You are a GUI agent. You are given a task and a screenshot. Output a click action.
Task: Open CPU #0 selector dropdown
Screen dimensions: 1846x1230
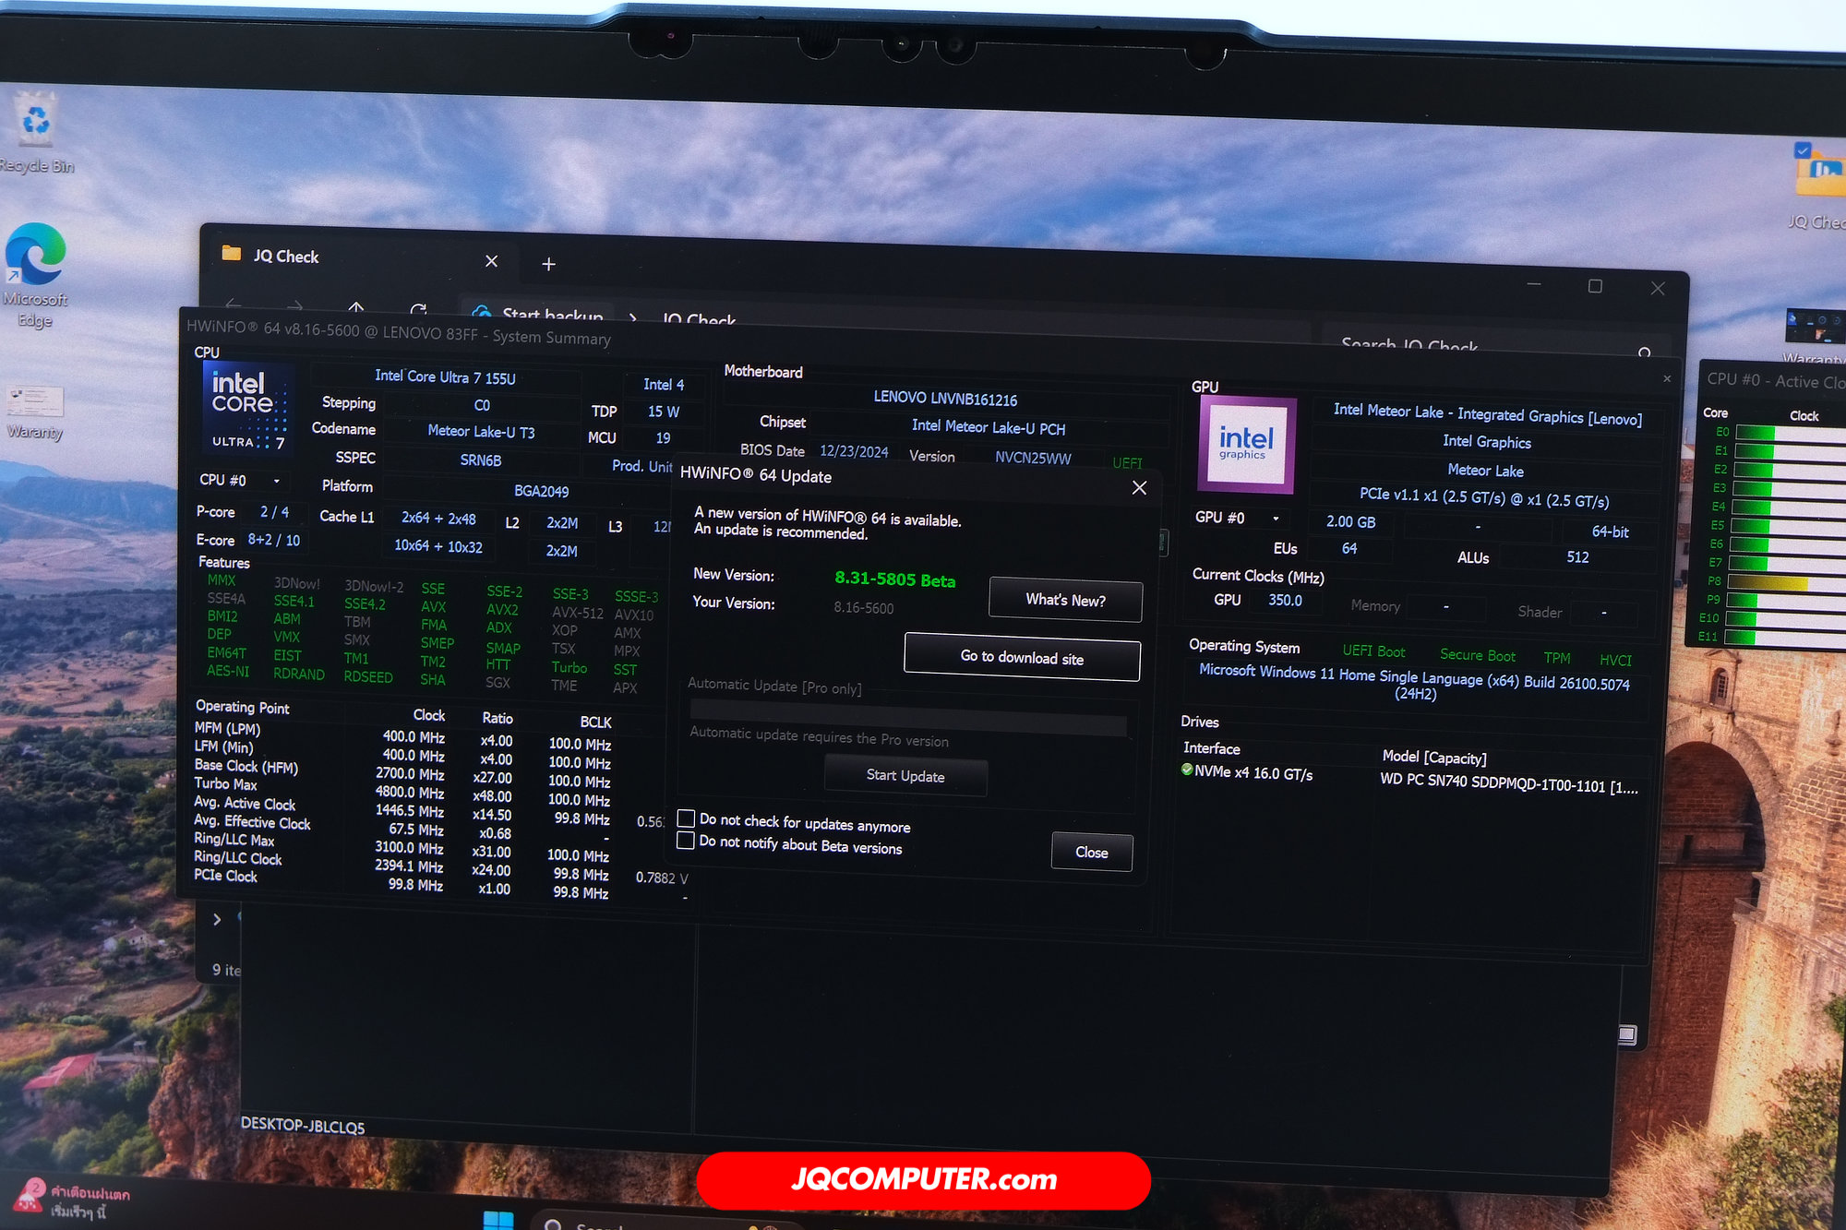[276, 481]
